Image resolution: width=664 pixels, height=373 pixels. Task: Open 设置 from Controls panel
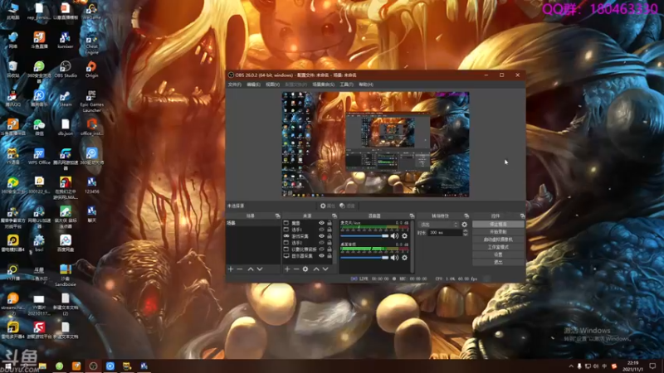pyautogui.click(x=498, y=254)
